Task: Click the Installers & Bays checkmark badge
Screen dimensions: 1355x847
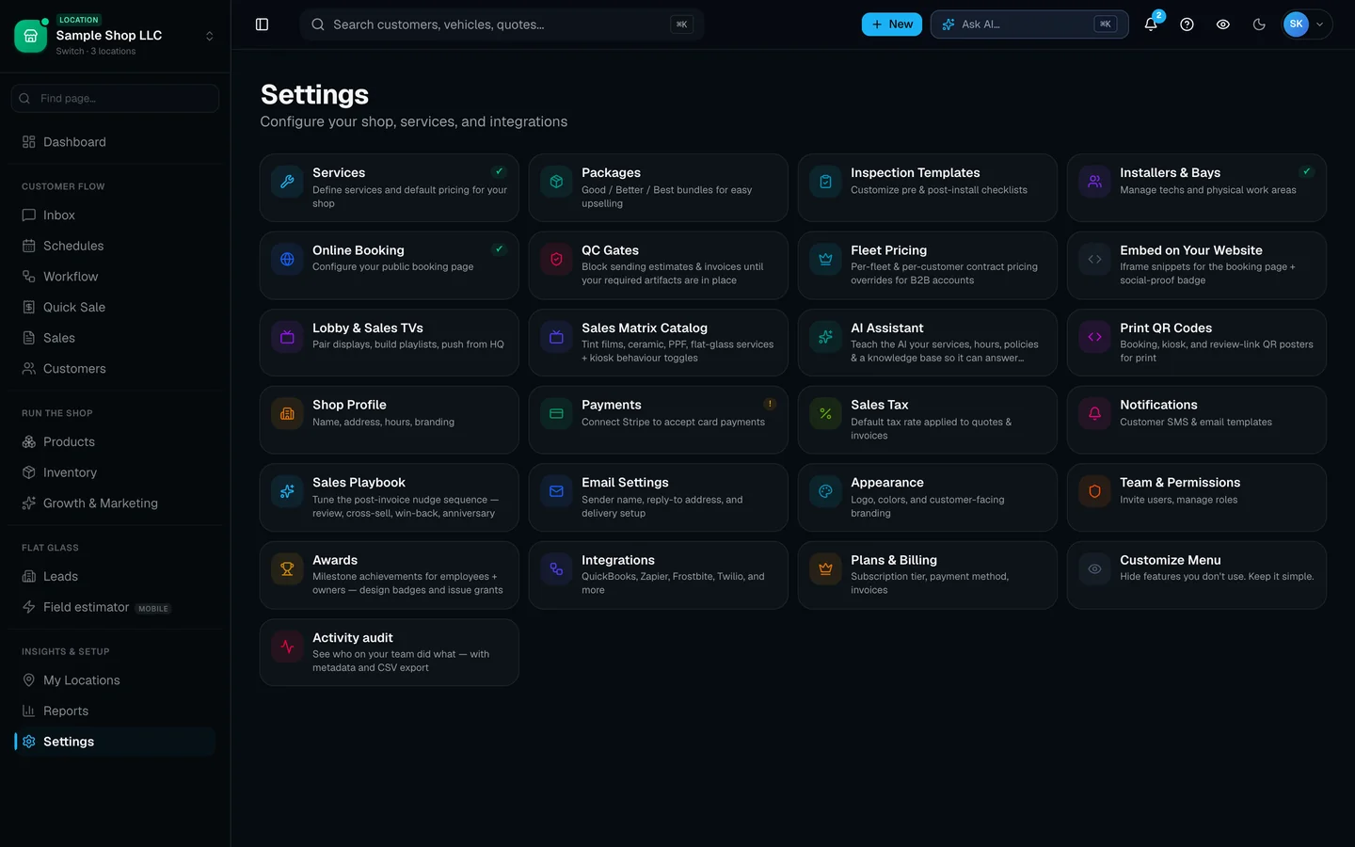Action: (x=1306, y=171)
